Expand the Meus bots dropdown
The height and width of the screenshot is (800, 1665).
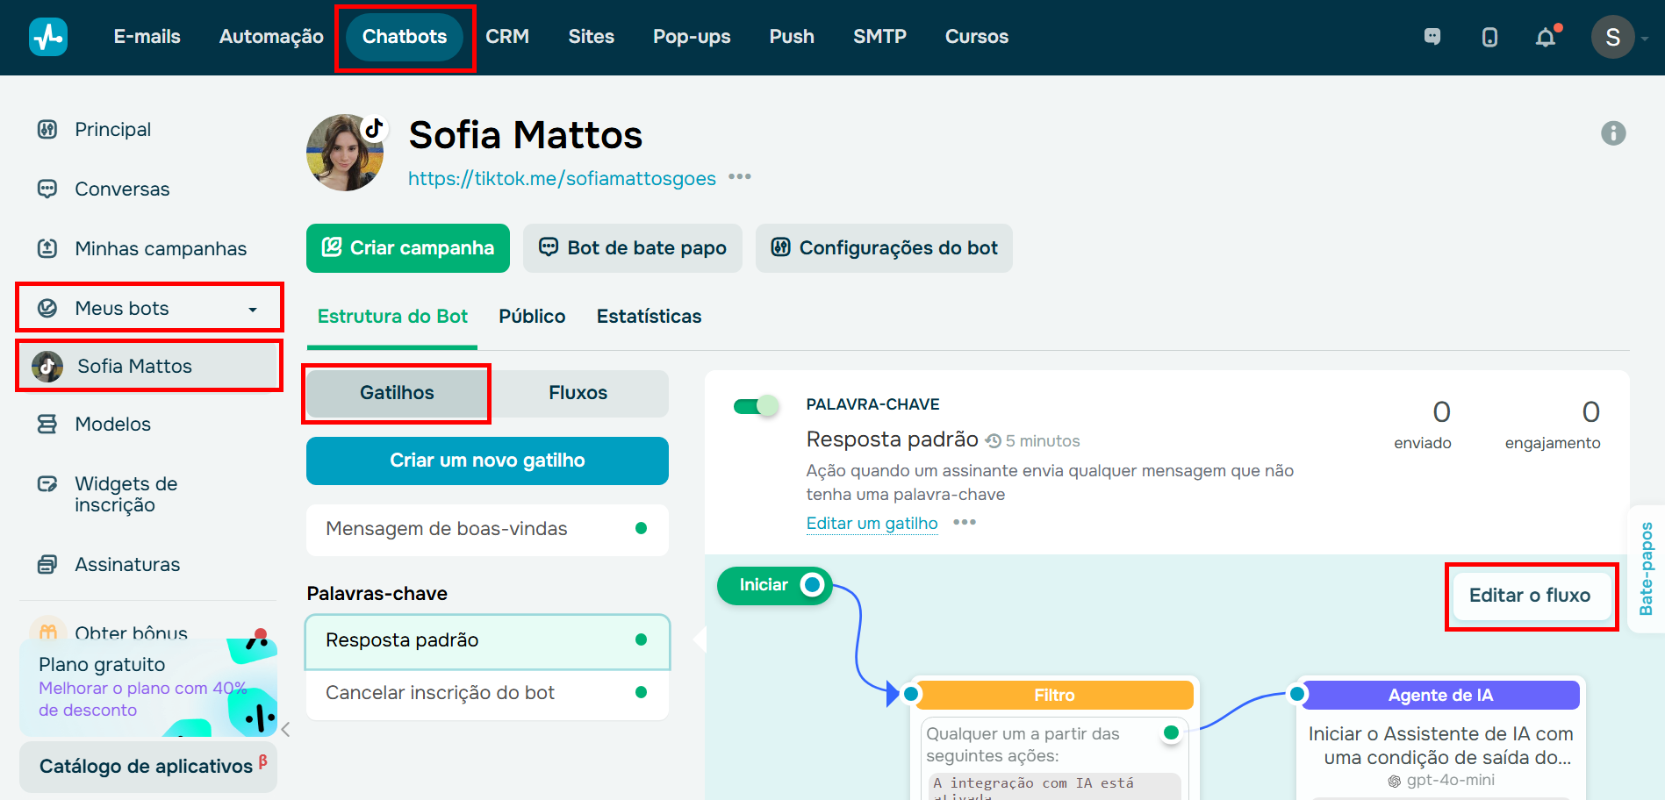pos(253,309)
